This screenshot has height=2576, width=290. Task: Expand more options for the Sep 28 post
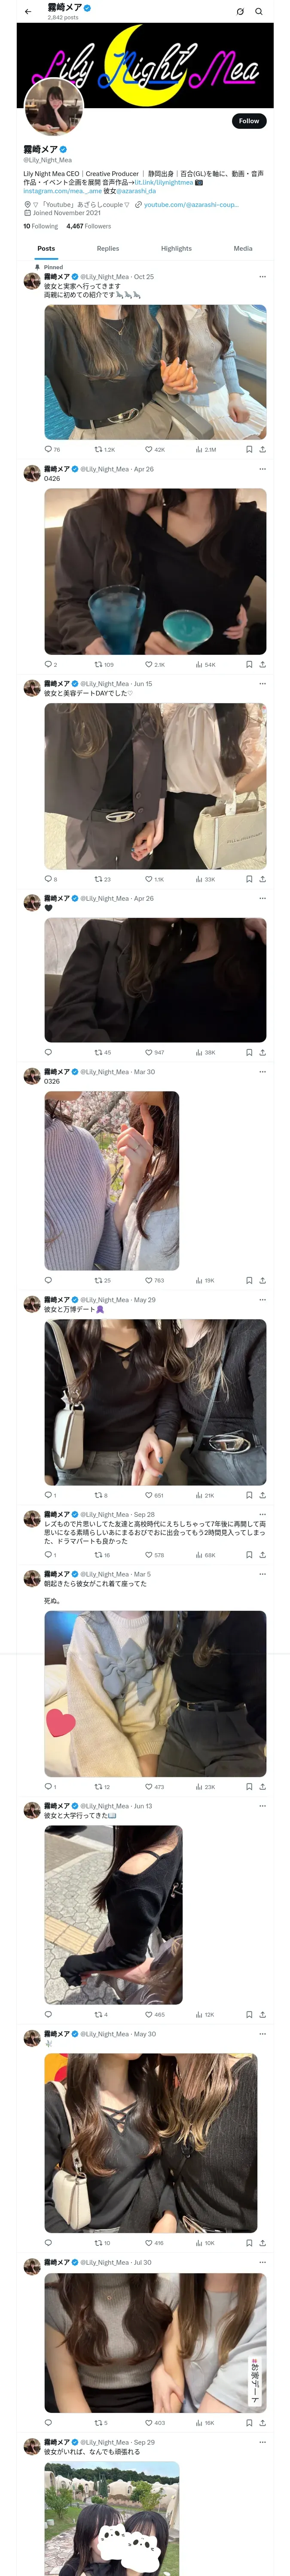(262, 1514)
